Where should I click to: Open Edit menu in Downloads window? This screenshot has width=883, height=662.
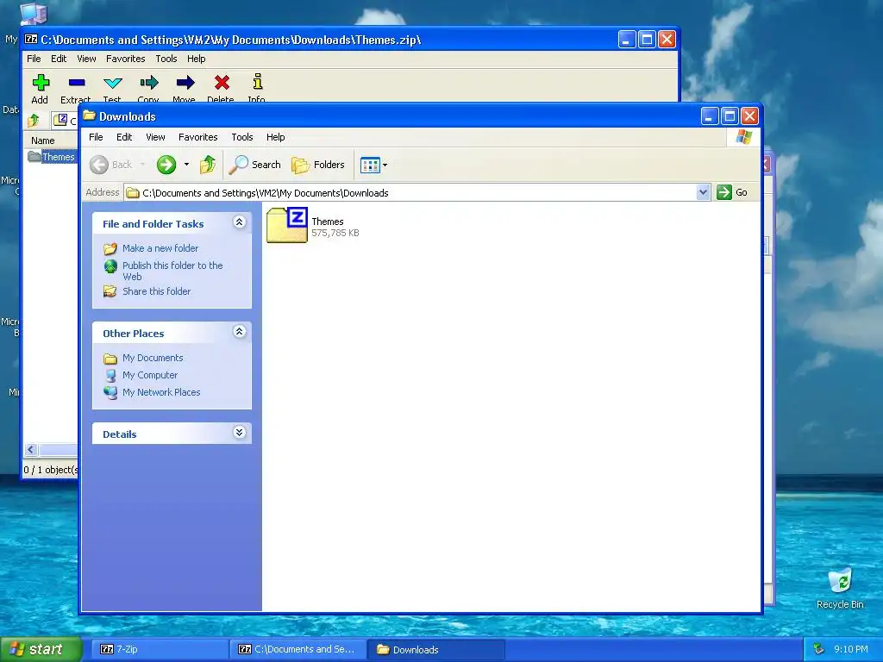pos(124,137)
